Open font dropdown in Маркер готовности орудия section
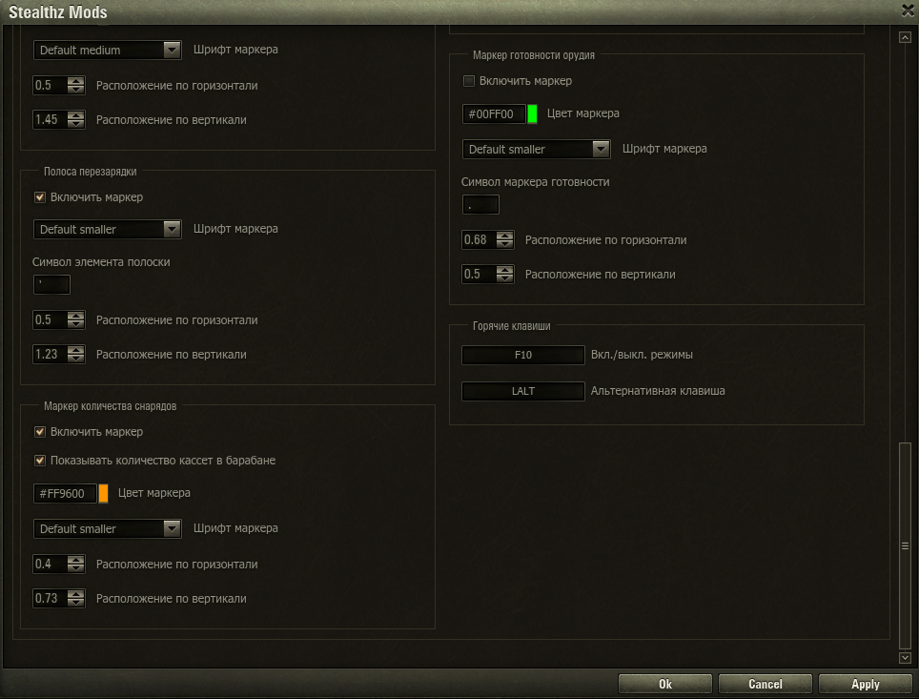This screenshot has height=699, width=919. 537,149
